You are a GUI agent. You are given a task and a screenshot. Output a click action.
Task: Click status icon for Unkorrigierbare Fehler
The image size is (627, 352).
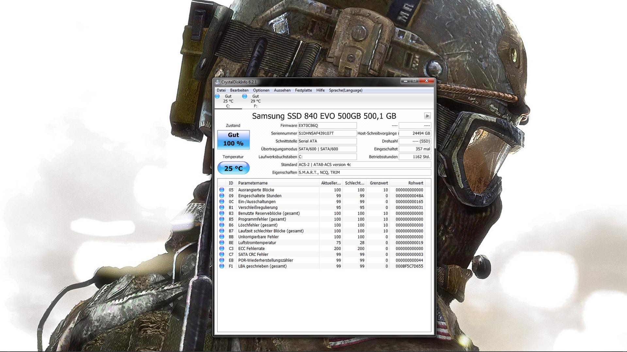[x=222, y=237]
